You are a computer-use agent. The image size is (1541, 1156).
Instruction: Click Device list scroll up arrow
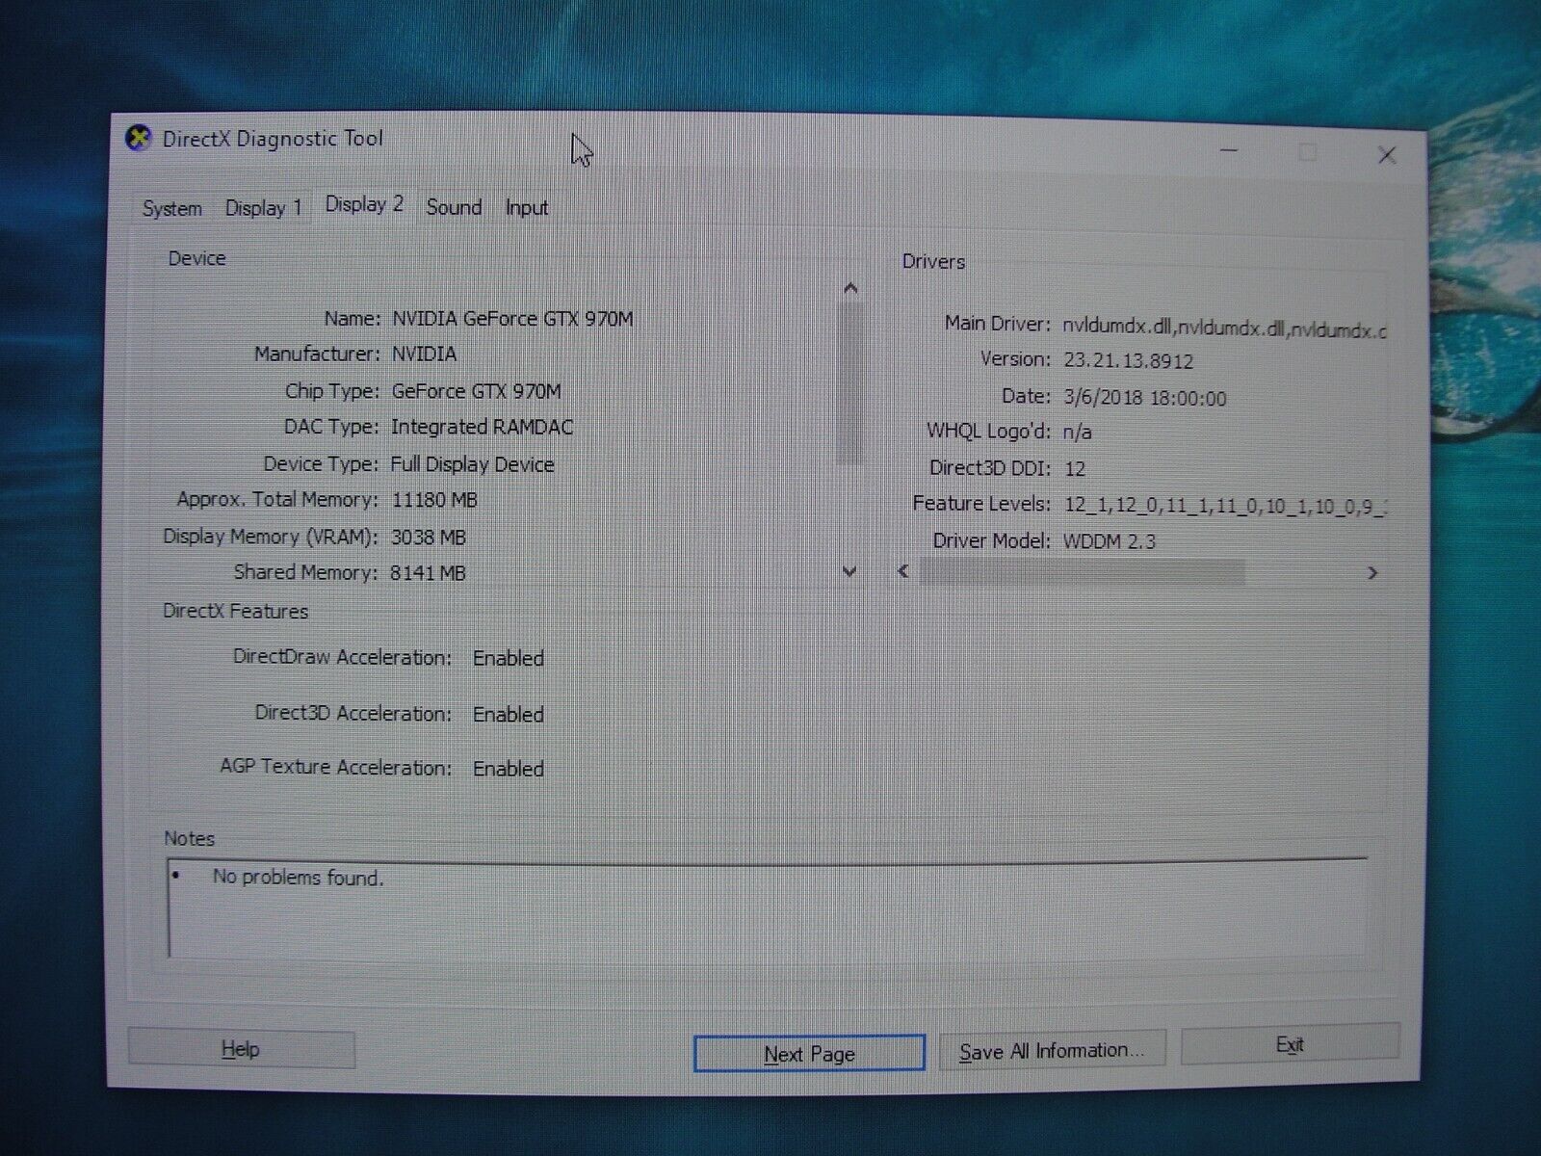849,288
